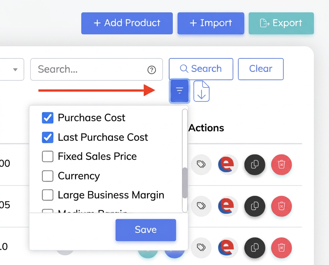Enable the Fixed Sales Price checkbox

coord(48,156)
